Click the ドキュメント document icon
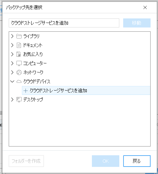 (19, 45)
